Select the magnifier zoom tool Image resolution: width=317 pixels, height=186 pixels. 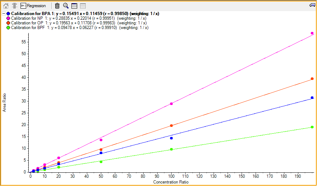(66, 6)
